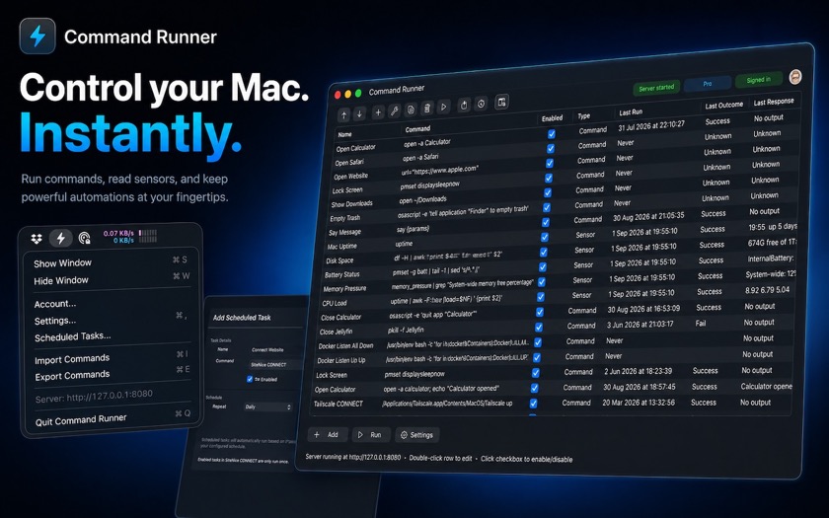Disable the Disk Space sensor checkbox

(x=544, y=253)
